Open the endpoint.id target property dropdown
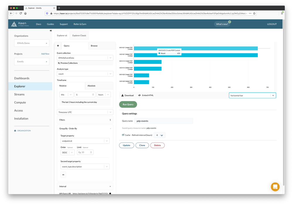The height and width of the screenshot is (205, 293). pyautogui.click(x=85, y=141)
